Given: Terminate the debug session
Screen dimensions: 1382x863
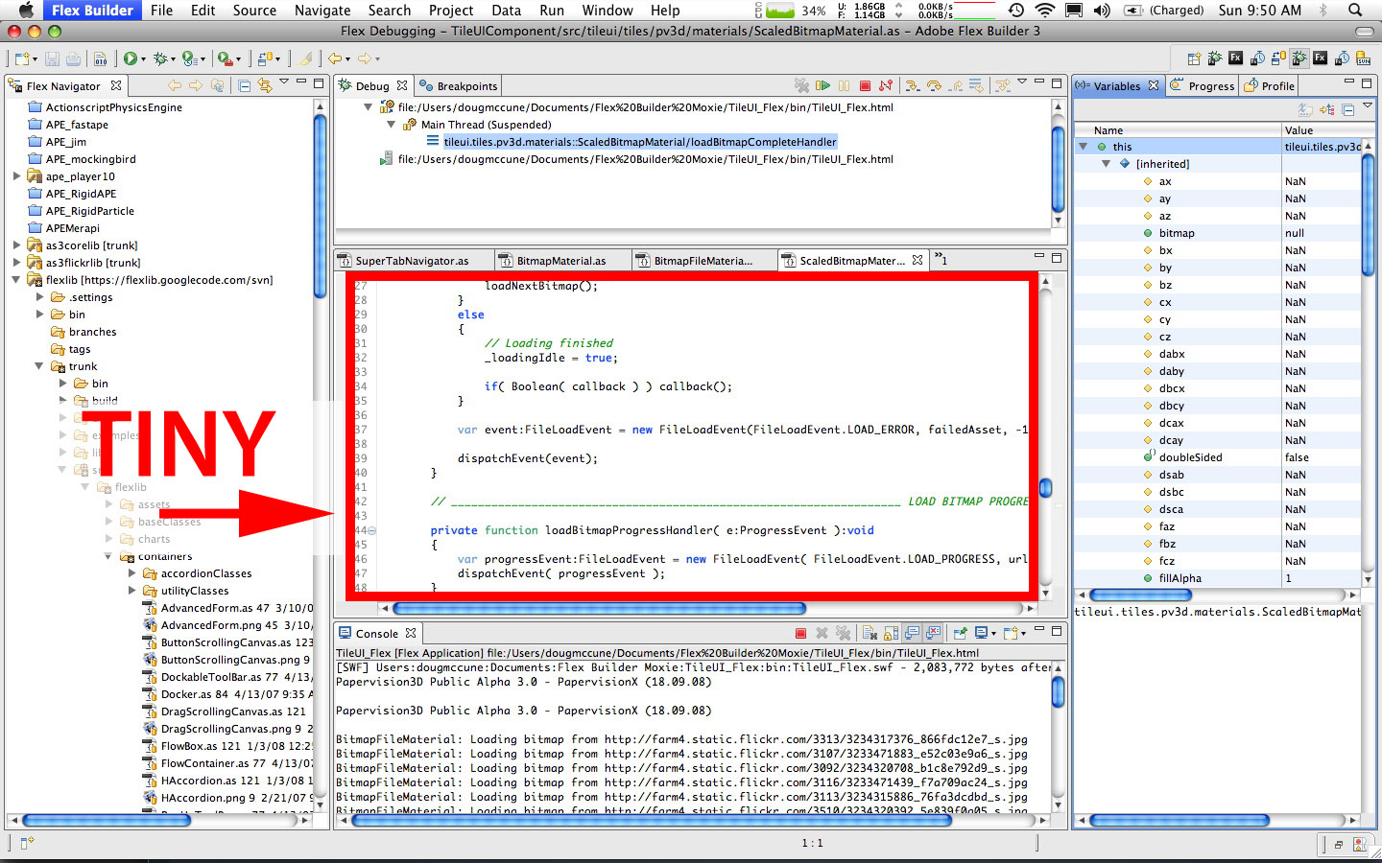Looking at the screenshot, I should tap(865, 85).
